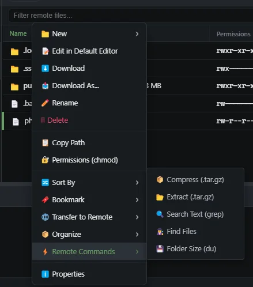Expand the New submenu arrow

(137, 34)
